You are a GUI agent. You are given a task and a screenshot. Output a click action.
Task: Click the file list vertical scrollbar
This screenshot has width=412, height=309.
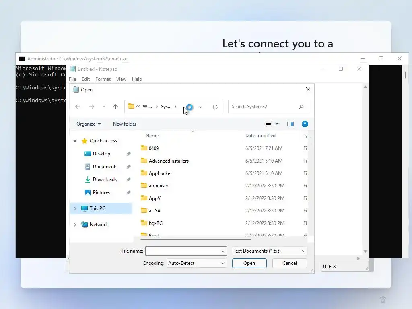(311, 140)
